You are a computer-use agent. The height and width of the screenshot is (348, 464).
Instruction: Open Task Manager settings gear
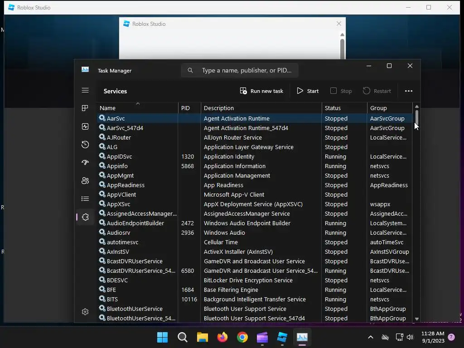coord(85,312)
